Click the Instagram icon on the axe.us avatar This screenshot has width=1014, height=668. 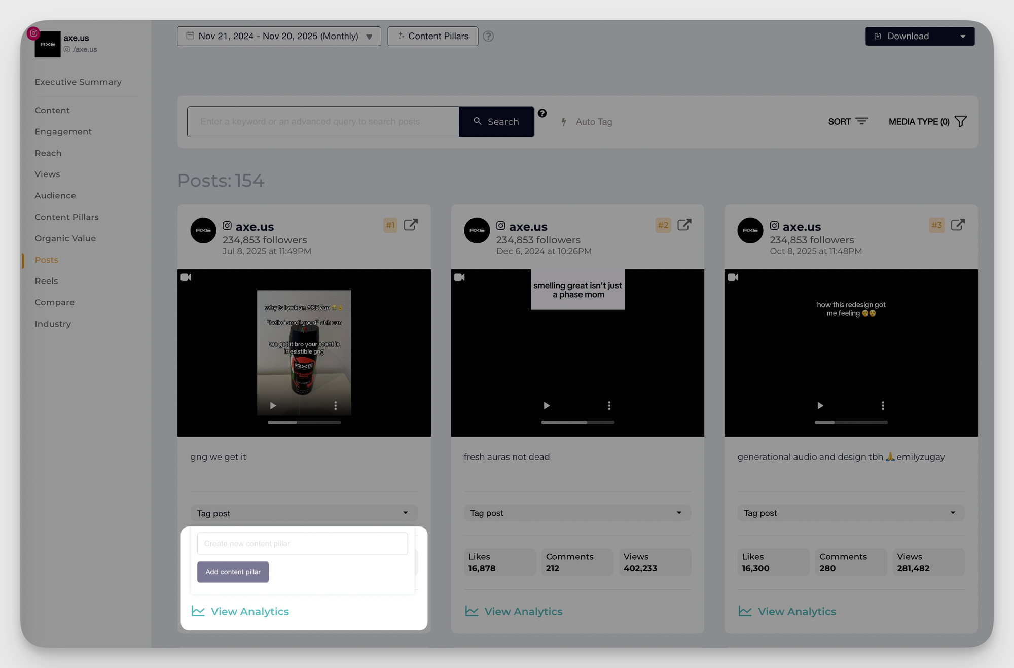pos(33,33)
